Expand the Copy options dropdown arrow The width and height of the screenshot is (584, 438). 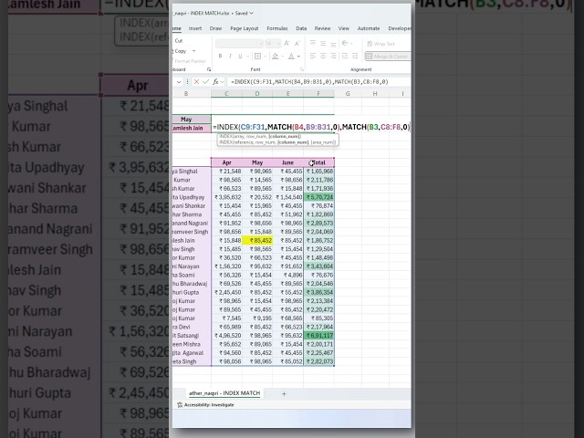193,51
